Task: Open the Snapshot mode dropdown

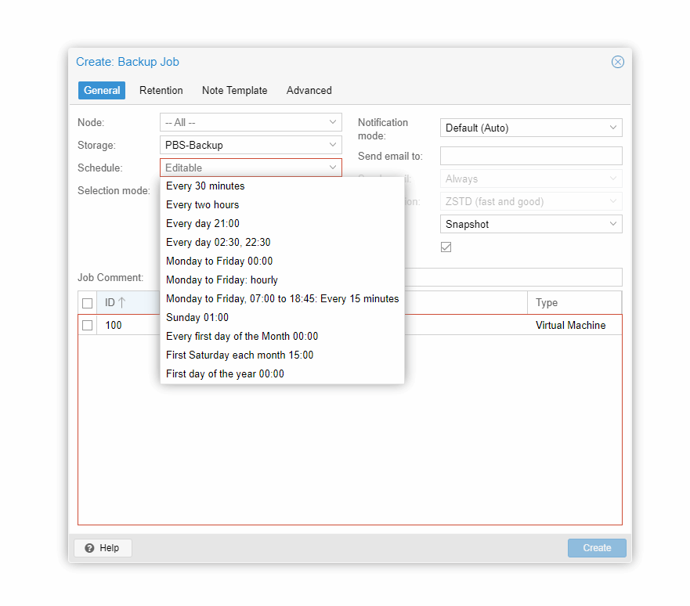Action: coord(613,224)
